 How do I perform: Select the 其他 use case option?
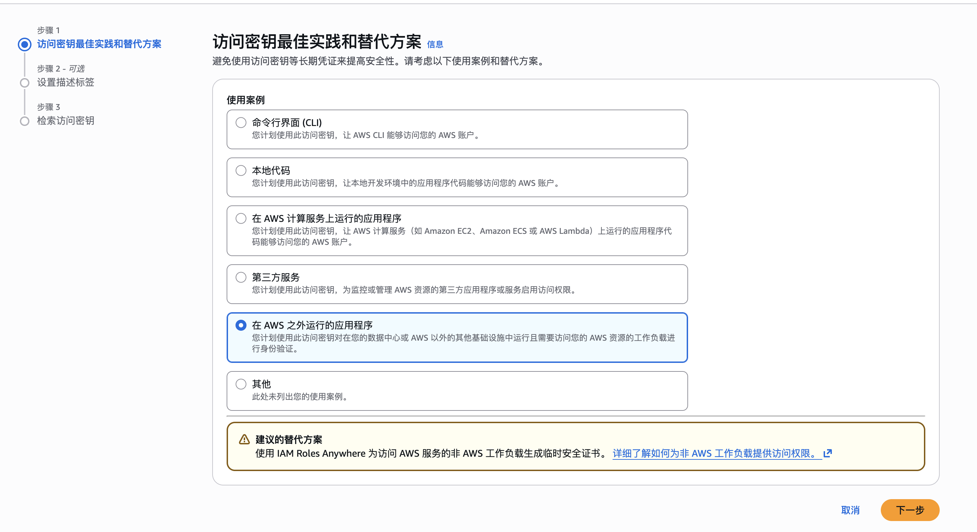point(241,384)
